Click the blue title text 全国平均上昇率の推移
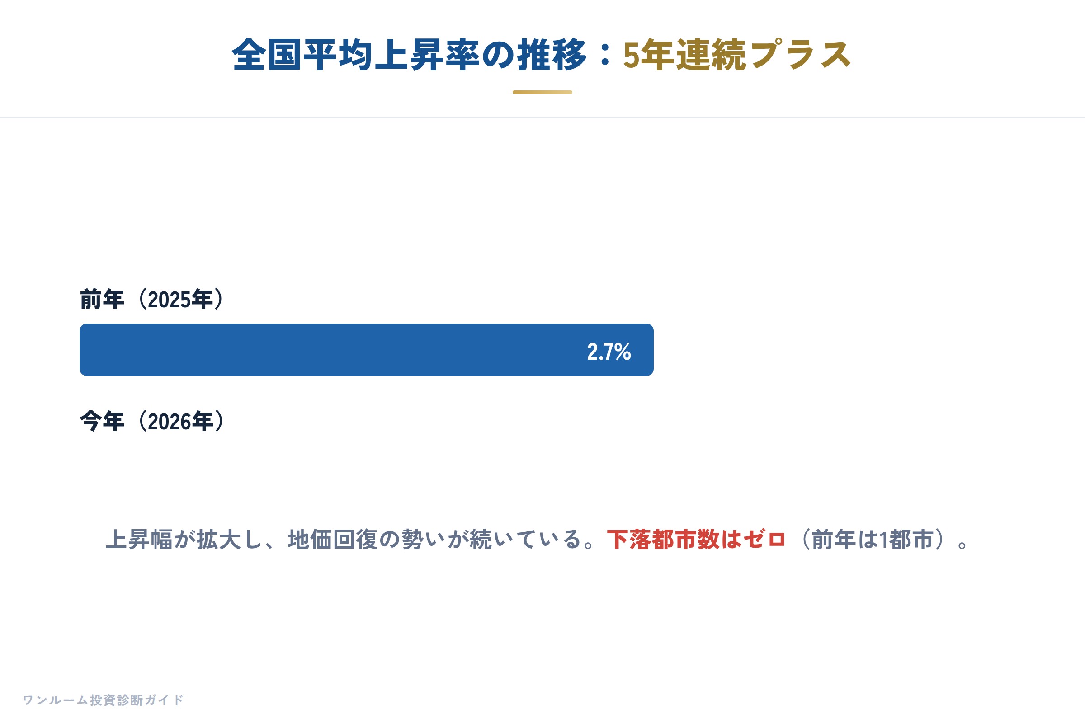Screen dimensions: 1085x723 pyautogui.click(x=409, y=55)
